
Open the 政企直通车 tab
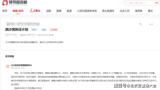108,11
